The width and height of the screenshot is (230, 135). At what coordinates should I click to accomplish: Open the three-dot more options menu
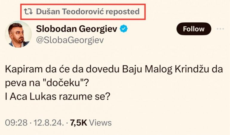(220, 29)
